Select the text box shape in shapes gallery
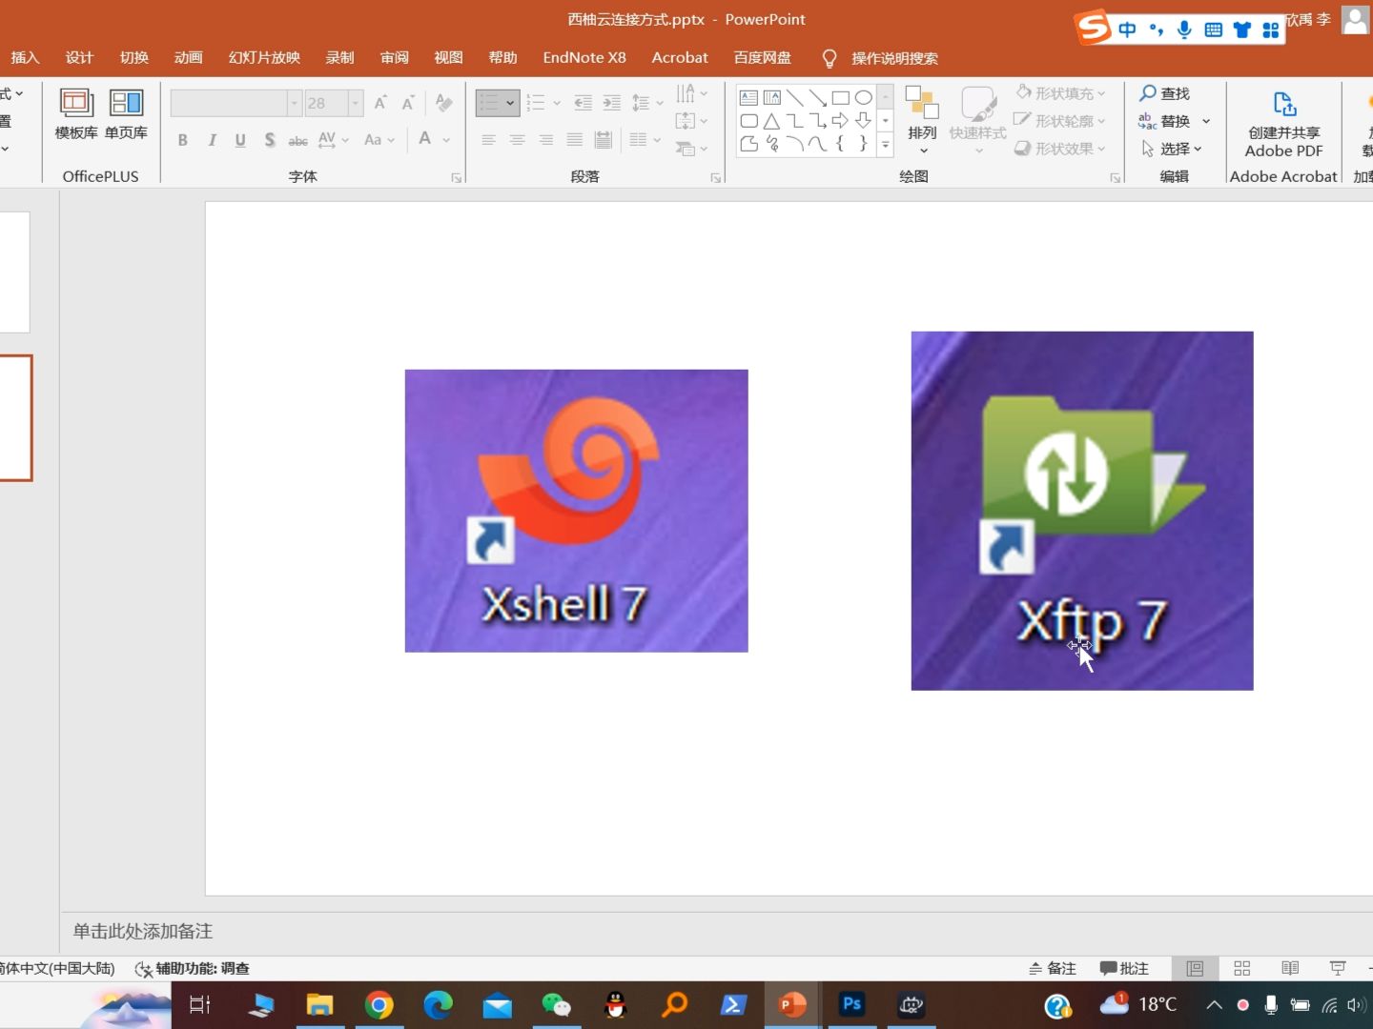The width and height of the screenshot is (1373, 1029). 748,98
